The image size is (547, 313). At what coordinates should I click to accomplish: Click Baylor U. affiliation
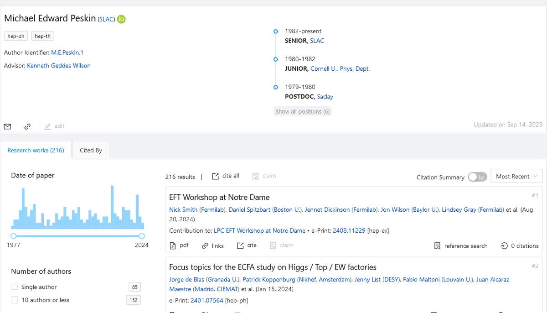(425, 209)
